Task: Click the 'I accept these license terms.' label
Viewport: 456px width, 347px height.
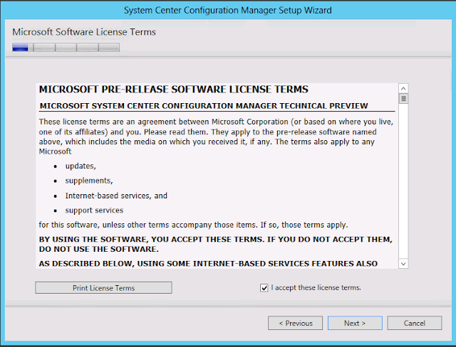Action: click(x=316, y=287)
